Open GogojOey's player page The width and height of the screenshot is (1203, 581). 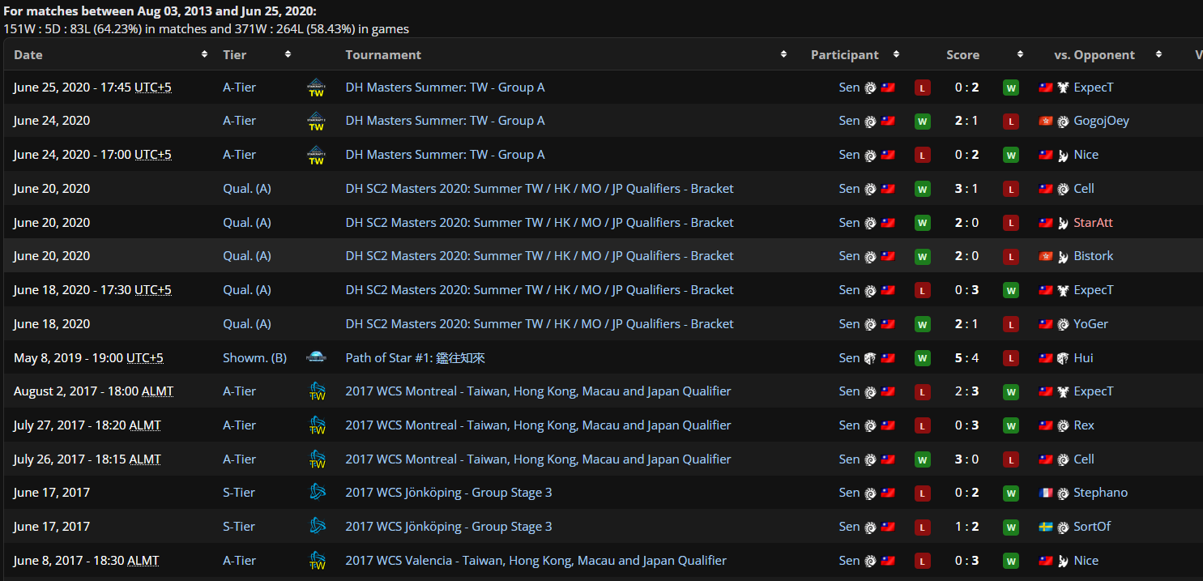1101,121
